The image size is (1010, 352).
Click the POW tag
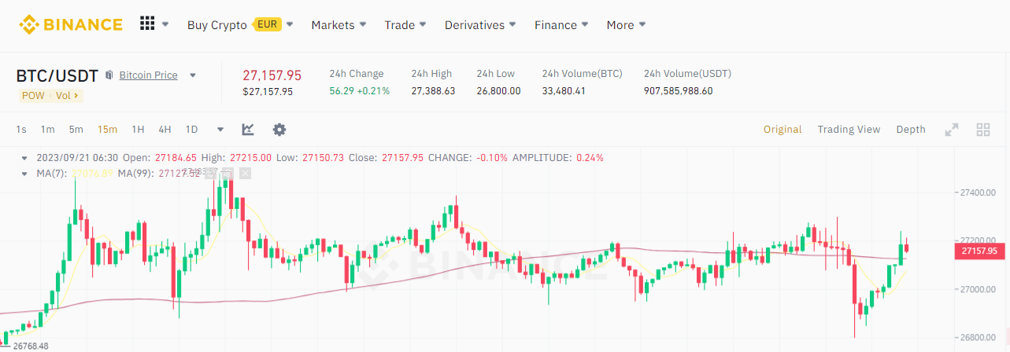click(34, 96)
